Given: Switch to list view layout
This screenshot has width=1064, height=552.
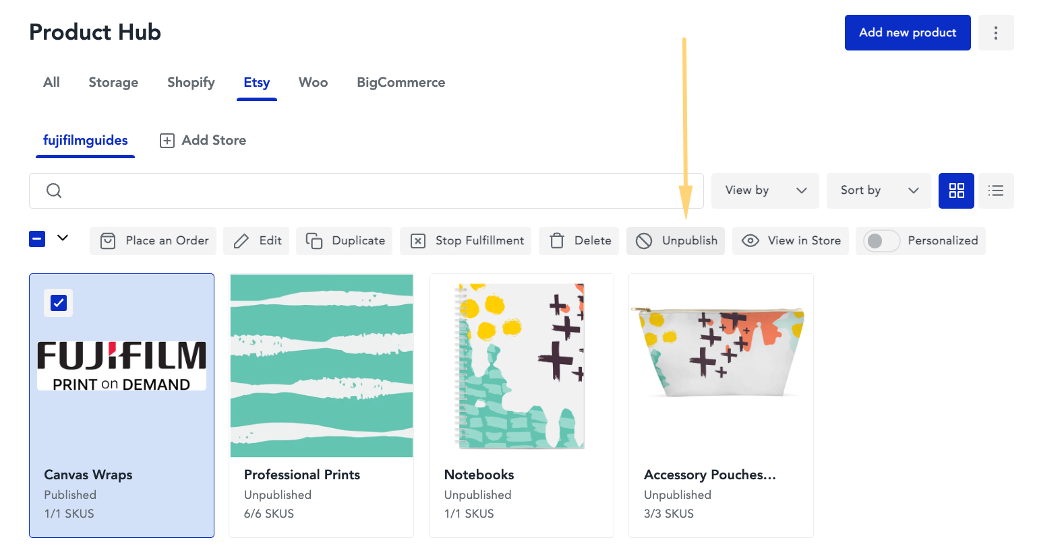Looking at the screenshot, I should [996, 191].
